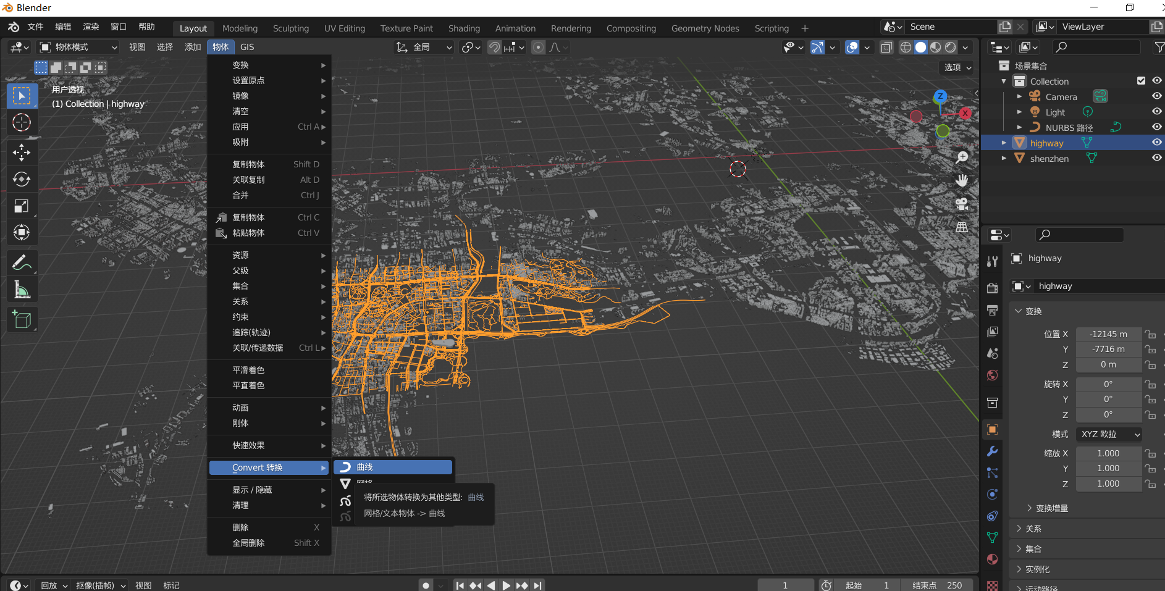1165x591 pixels.
Task: Open the 视图 viewport menu
Action: click(x=137, y=47)
